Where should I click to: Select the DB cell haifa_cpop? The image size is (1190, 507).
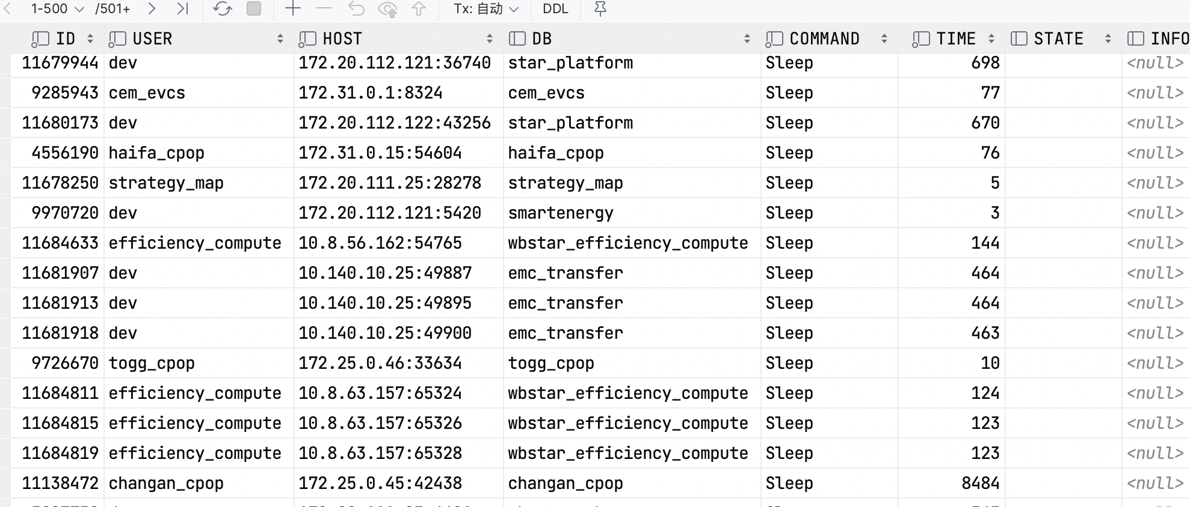tap(632, 153)
